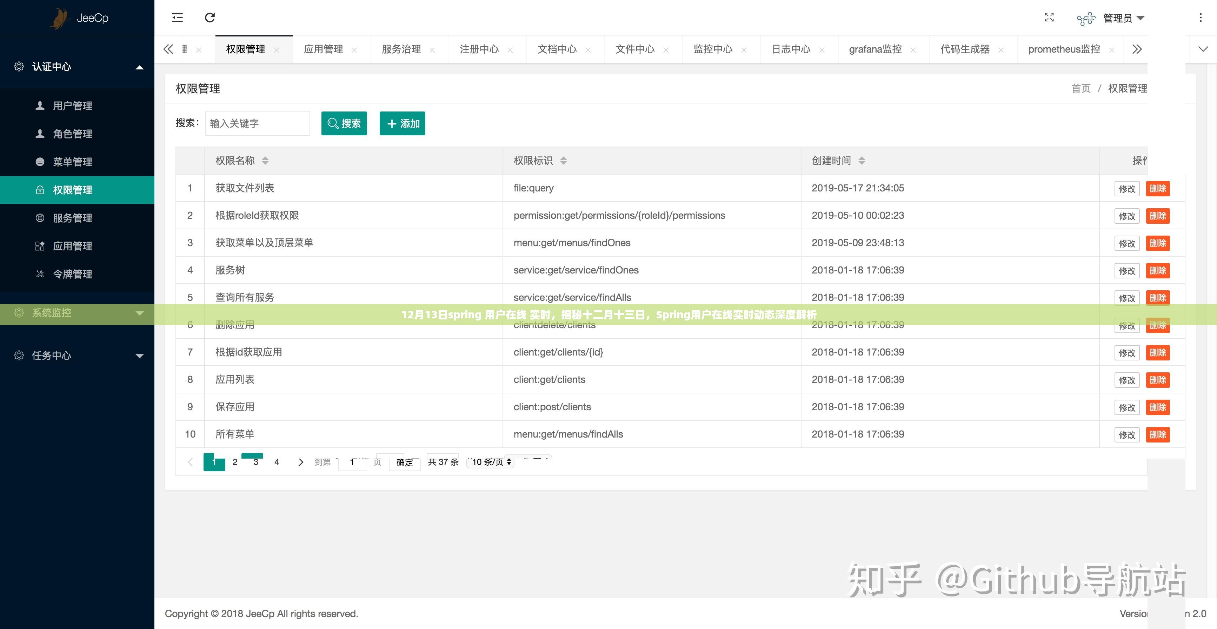The height and width of the screenshot is (629, 1217).
Task: Select 权限管理 in the sidebar
Action: pos(77,190)
